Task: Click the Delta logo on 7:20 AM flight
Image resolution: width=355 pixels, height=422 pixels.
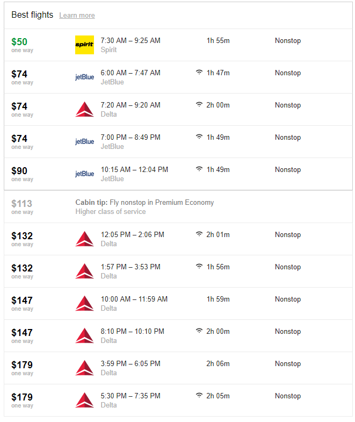Action: coord(84,109)
